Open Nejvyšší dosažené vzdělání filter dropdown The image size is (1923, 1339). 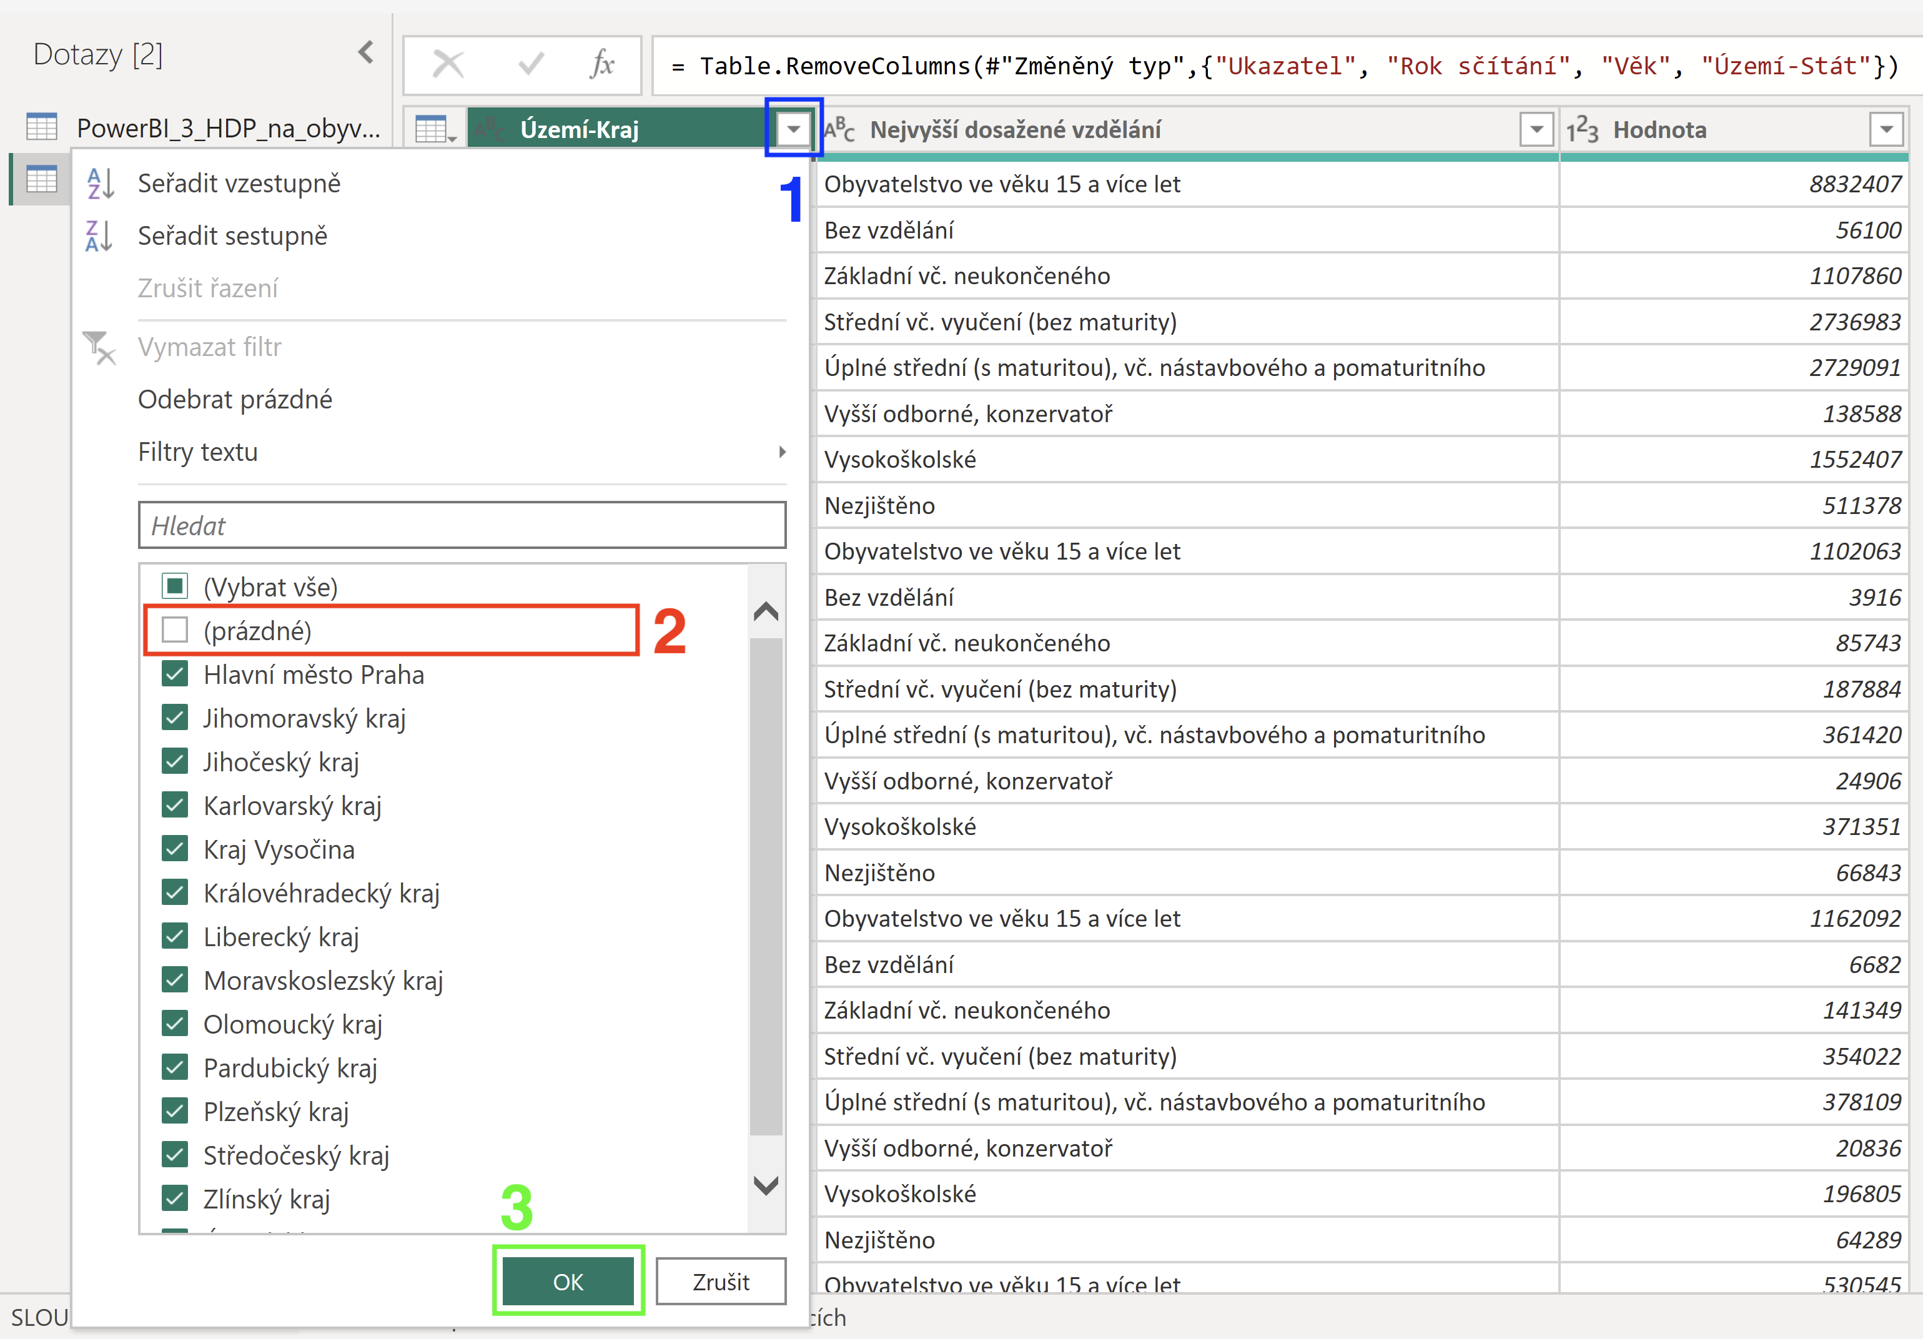[x=1536, y=130]
